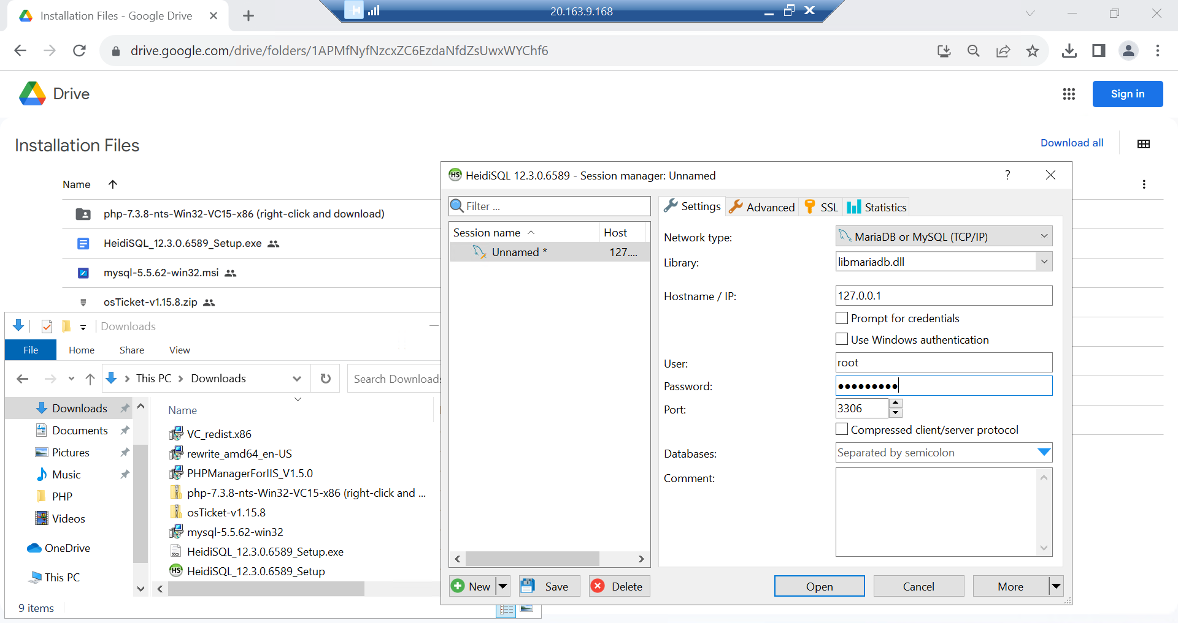
Task: Expand the Databases separator dropdown
Action: [1043, 452]
